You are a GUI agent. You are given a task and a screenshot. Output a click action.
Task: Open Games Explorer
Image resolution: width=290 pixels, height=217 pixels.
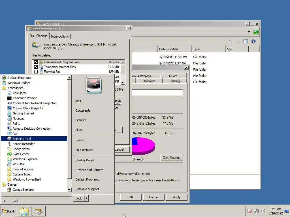point(34,190)
